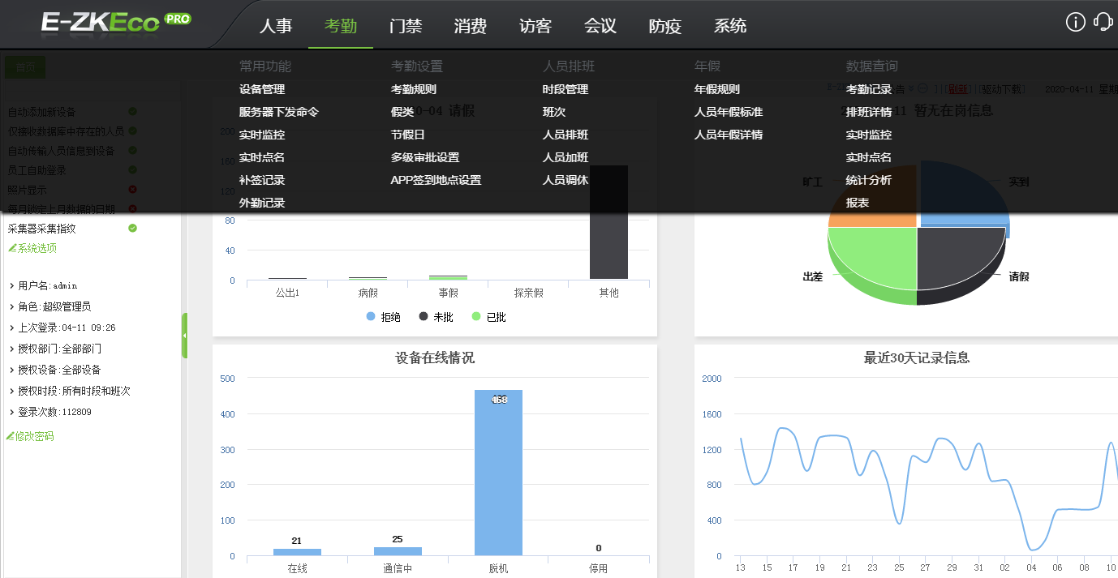Screen dimensions: 1118x578
Task: Click the 通信中 bar showing 25
Action: 398,551
